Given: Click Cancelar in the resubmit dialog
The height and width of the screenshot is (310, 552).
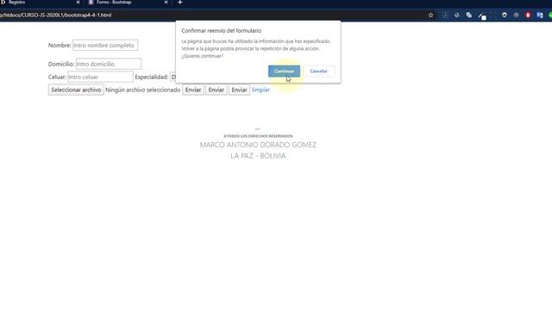Looking at the screenshot, I should pos(318,71).
